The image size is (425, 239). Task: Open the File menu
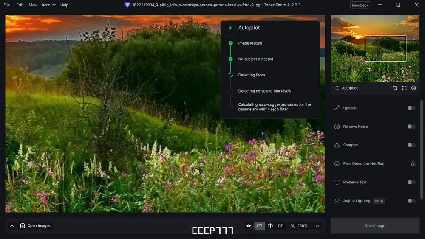point(6,5)
